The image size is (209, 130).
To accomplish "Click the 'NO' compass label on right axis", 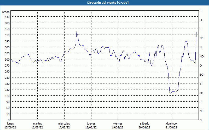I will (x=202, y=56).
